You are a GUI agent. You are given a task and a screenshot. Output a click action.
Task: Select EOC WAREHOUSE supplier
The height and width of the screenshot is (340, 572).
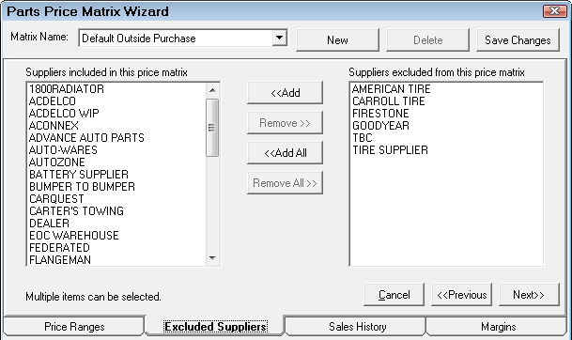[x=116, y=236]
